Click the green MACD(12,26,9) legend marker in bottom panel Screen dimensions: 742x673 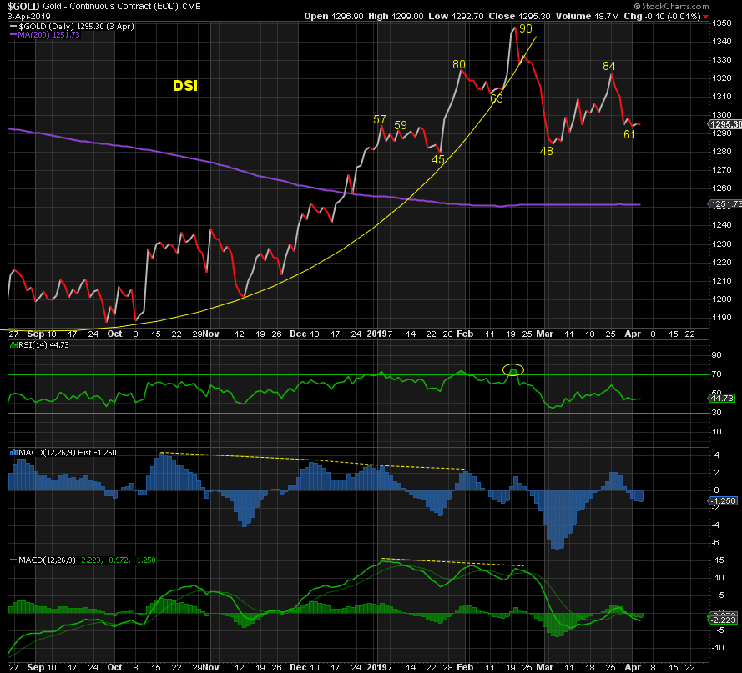coord(12,559)
